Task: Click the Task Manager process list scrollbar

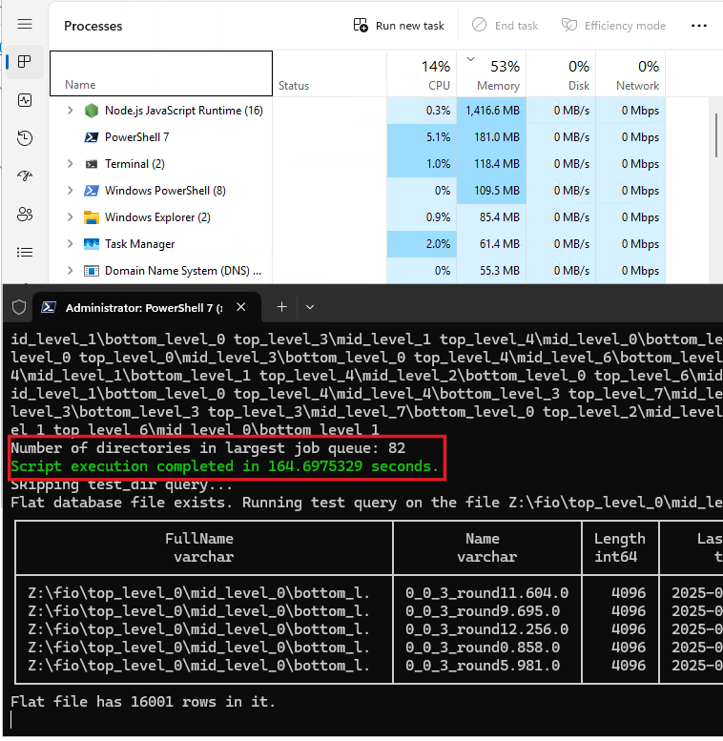Action: coord(716,134)
